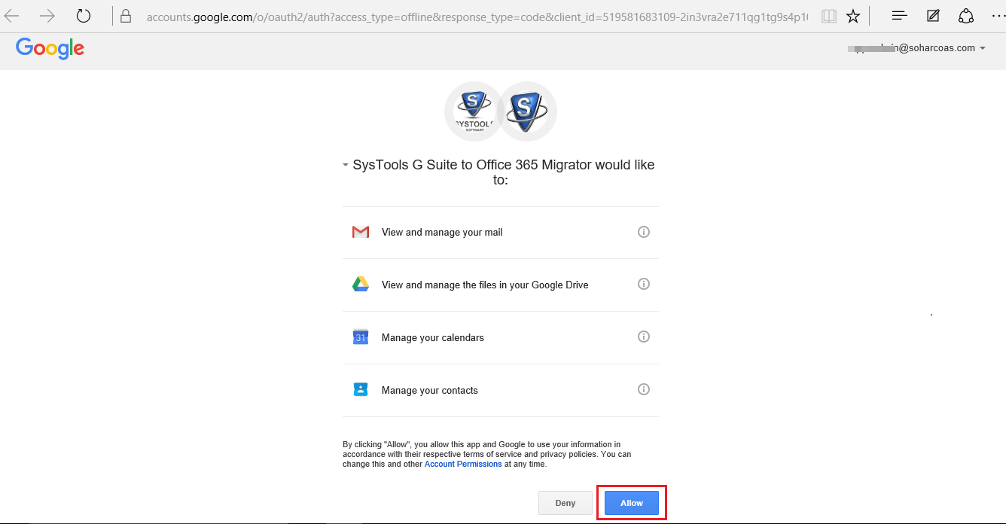Click the Share icon in browser toolbar

click(966, 16)
